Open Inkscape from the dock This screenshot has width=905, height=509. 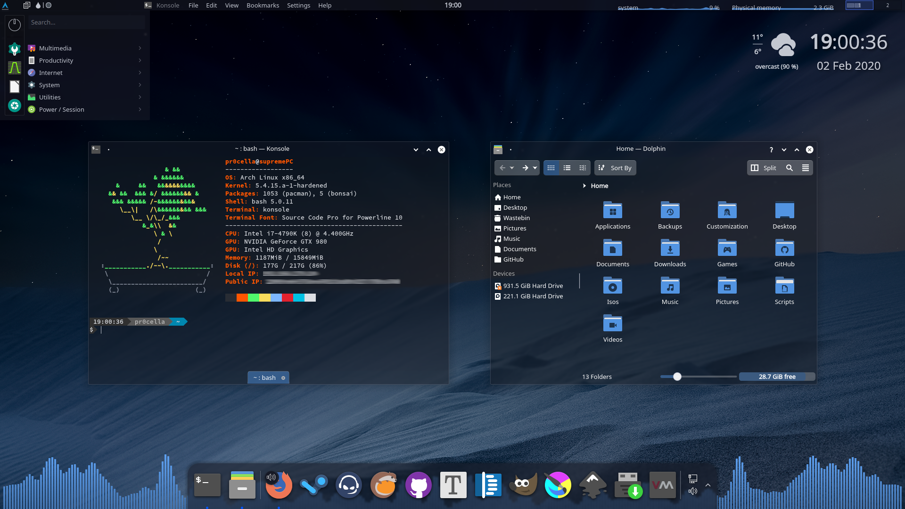pos(592,485)
